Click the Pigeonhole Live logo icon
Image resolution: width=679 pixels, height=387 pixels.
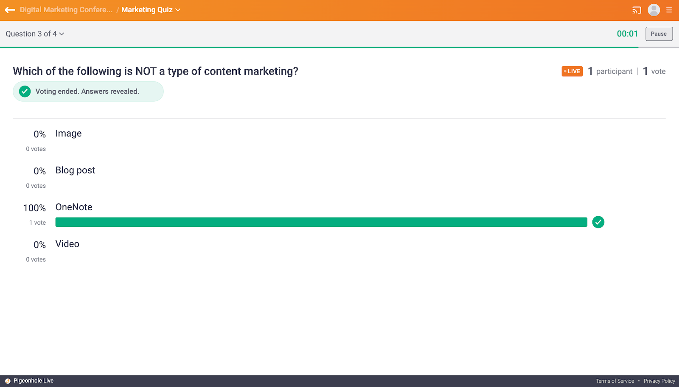pos(8,381)
